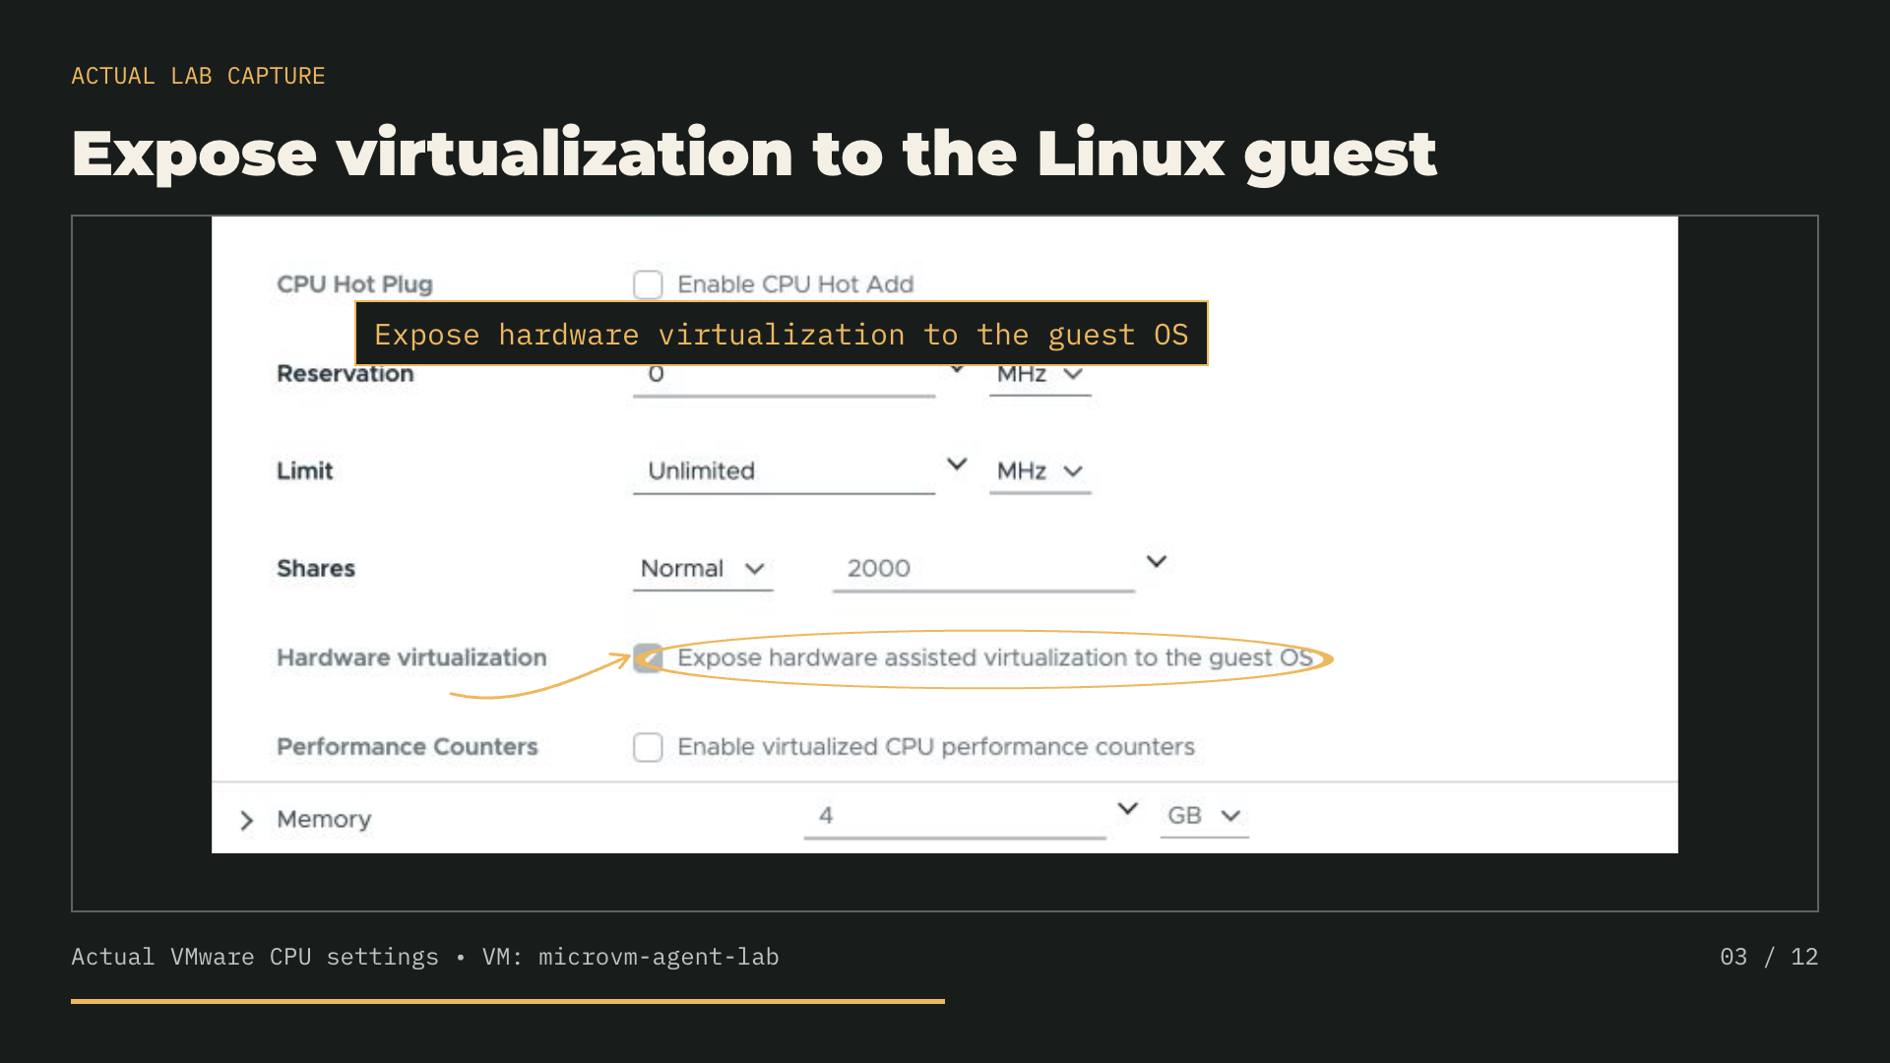Viewport: 1890px width, 1063px height.
Task: Open the Limit MHz unit dropdown
Action: (x=1040, y=471)
